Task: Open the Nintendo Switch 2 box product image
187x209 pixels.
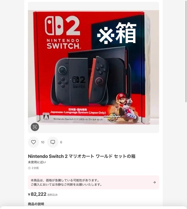Action: pyautogui.click(x=93, y=67)
